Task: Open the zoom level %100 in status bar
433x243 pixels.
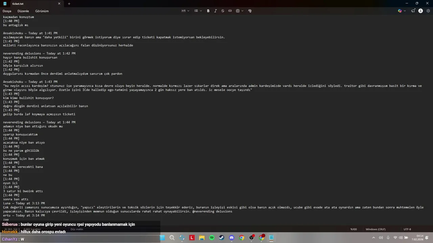Action: click(x=354, y=229)
